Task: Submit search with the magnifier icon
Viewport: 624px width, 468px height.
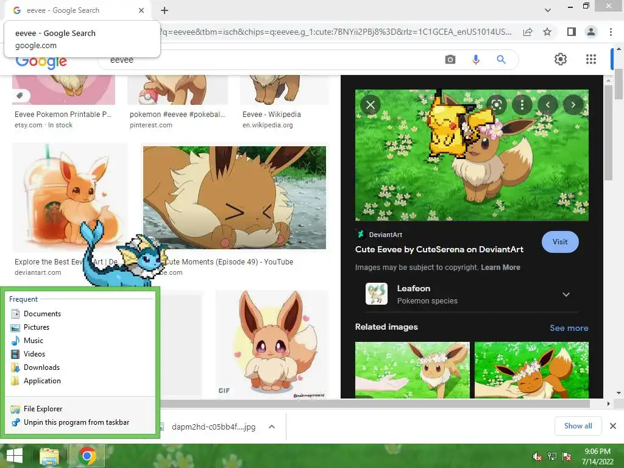Action: (x=501, y=60)
